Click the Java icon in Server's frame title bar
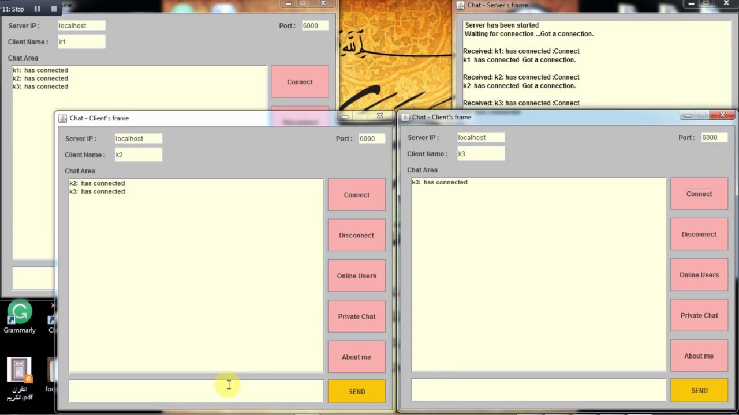Image resolution: width=739 pixels, height=415 pixels. pos(461,5)
